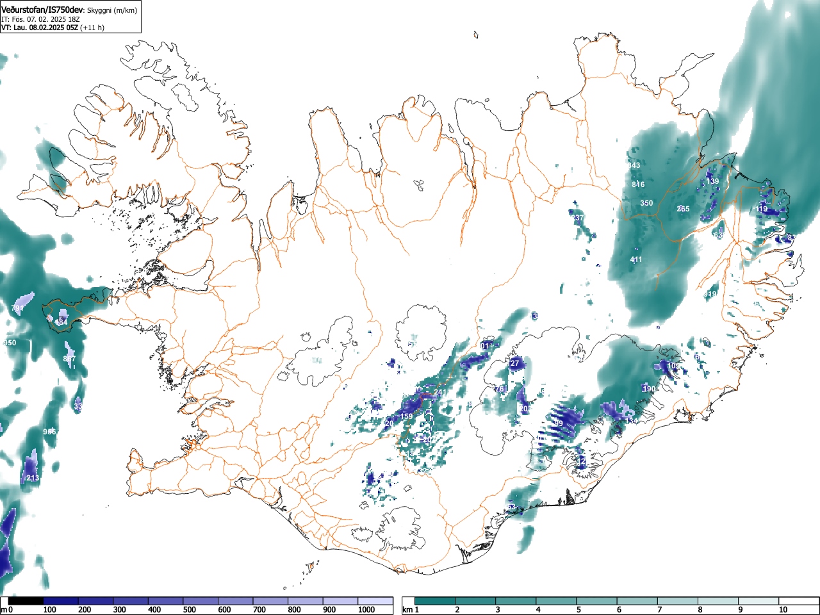Screen dimensions: 820x615
Task: Pick the 500–600 m legend swatch
Action: 201,601
